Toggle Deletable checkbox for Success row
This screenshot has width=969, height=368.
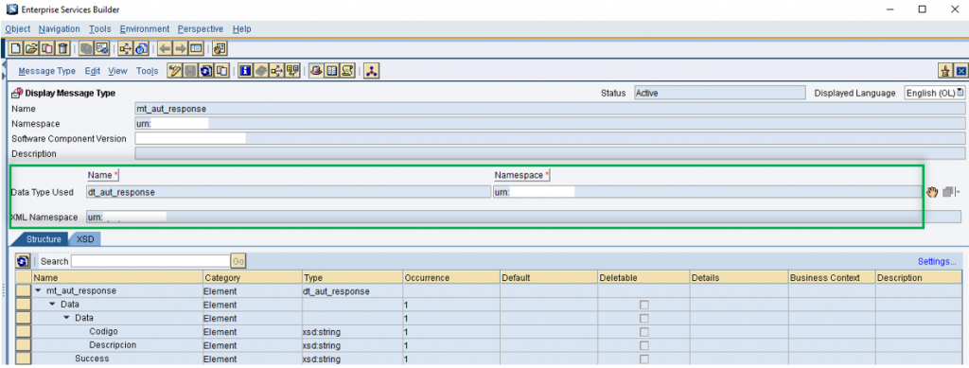coord(643,359)
